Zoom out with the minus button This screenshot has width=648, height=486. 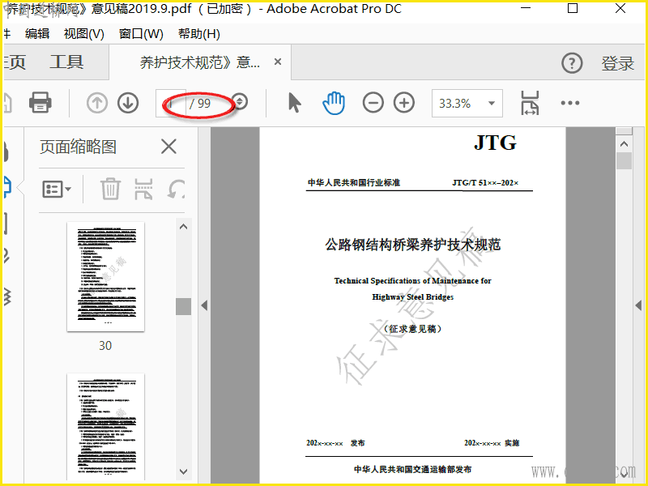[373, 103]
